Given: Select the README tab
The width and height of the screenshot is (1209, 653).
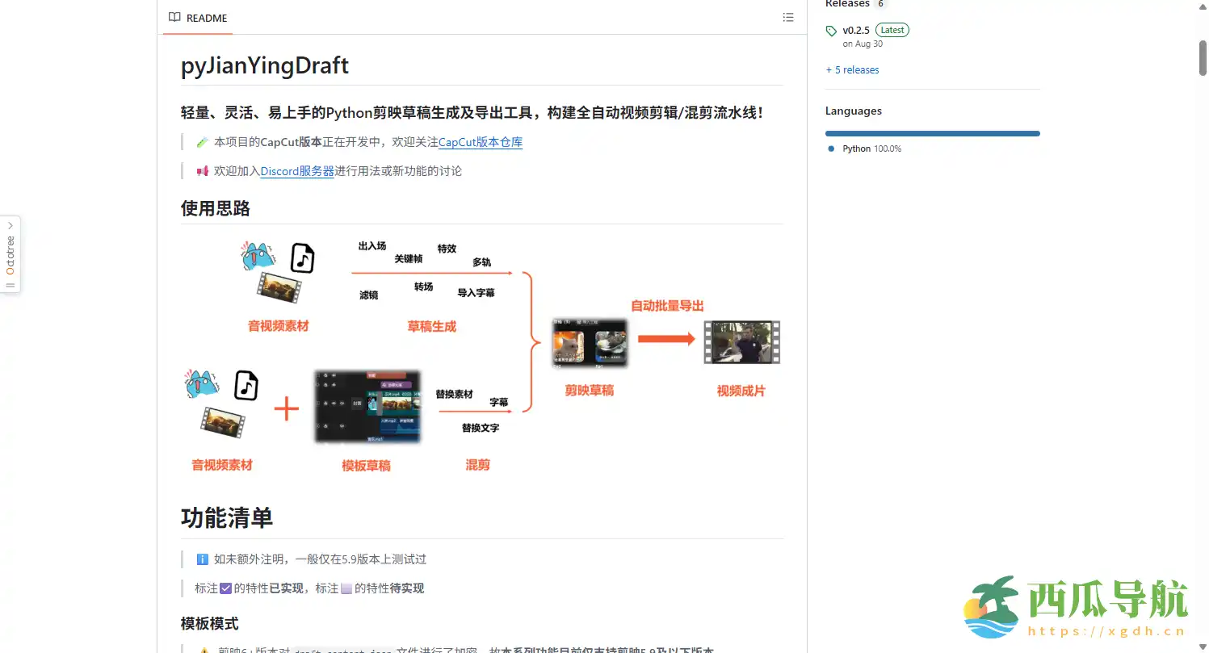Looking at the screenshot, I should [198, 18].
